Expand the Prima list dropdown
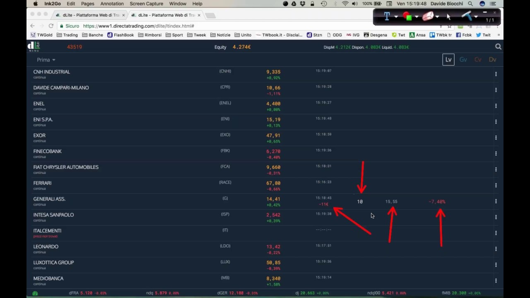530x298 pixels. pyautogui.click(x=46, y=60)
